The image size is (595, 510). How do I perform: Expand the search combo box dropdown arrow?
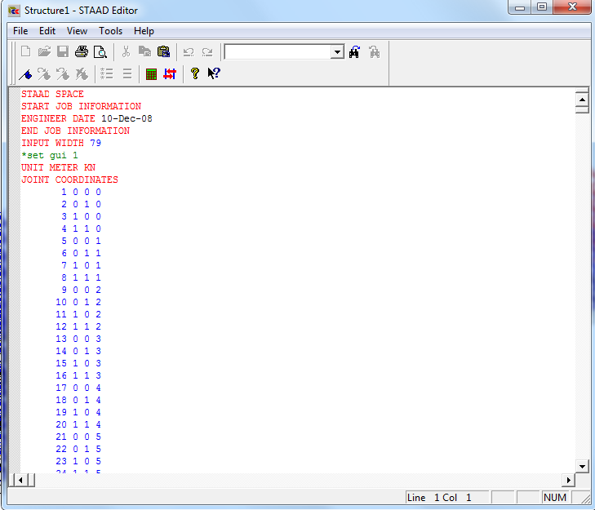[337, 52]
